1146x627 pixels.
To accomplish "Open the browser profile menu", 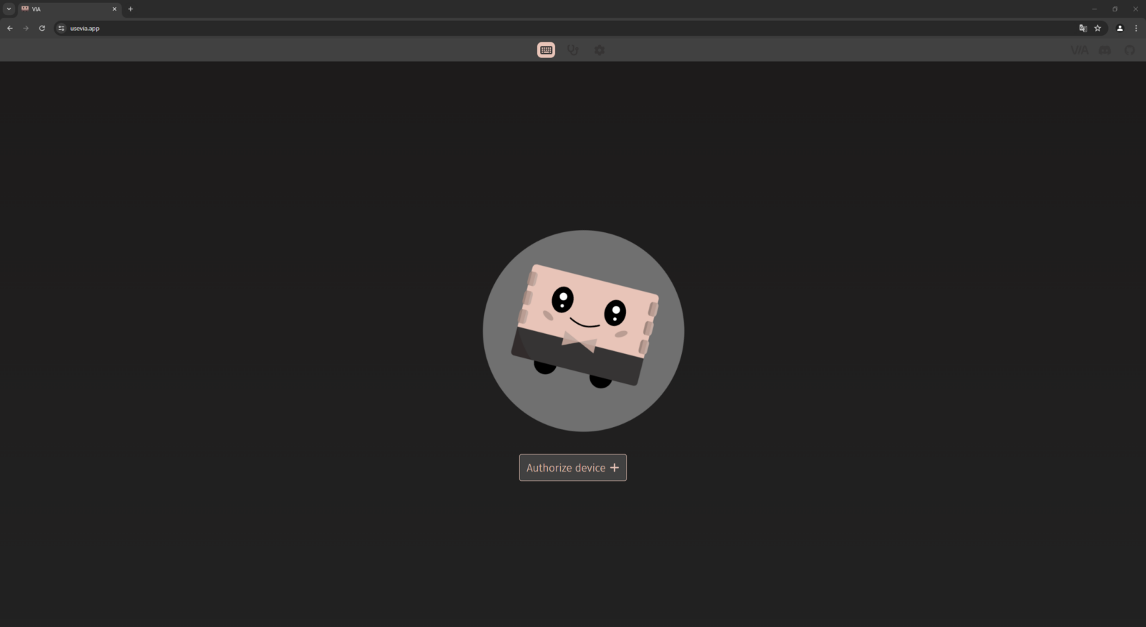I will [1120, 28].
